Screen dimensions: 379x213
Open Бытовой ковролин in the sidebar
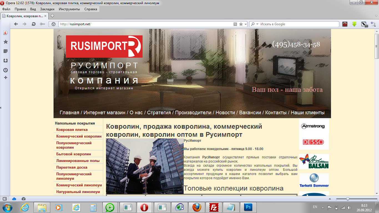pyautogui.click(x=74, y=154)
